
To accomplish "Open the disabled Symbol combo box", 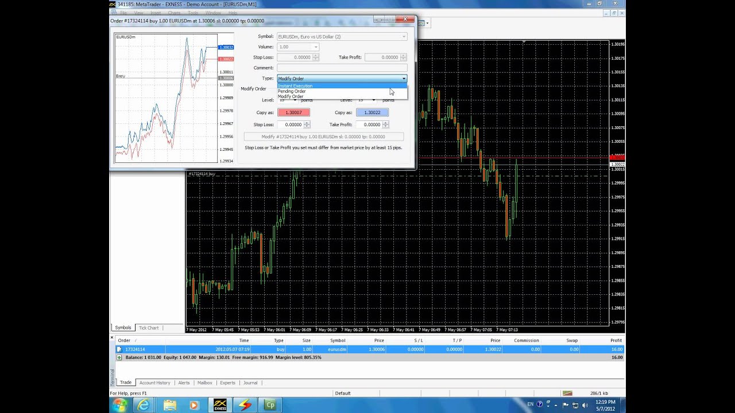I will click(x=342, y=37).
